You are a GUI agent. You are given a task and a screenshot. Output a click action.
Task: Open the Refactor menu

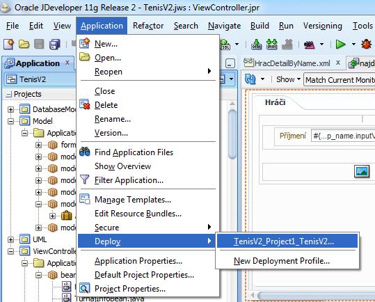tap(148, 26)
